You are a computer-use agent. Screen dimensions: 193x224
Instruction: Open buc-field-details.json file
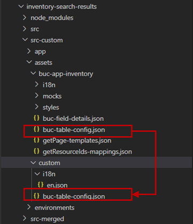click(73, 119)
